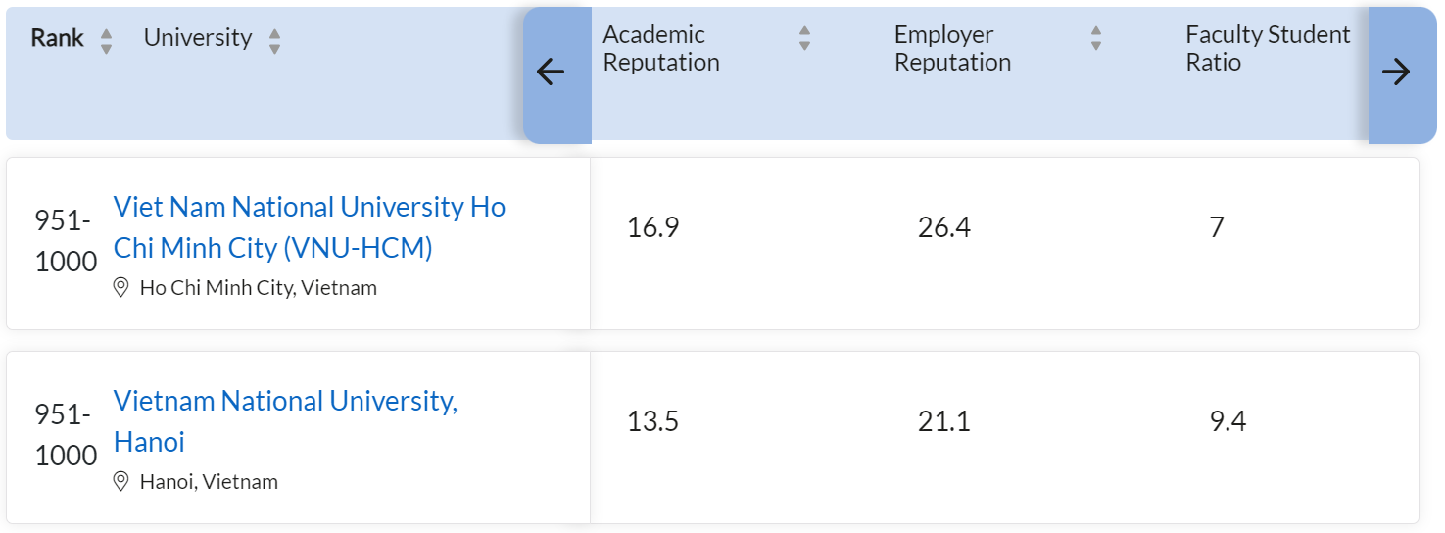Click the Faculty Student Ratio header
The image size is (1445, 533).
(1268, 48)
